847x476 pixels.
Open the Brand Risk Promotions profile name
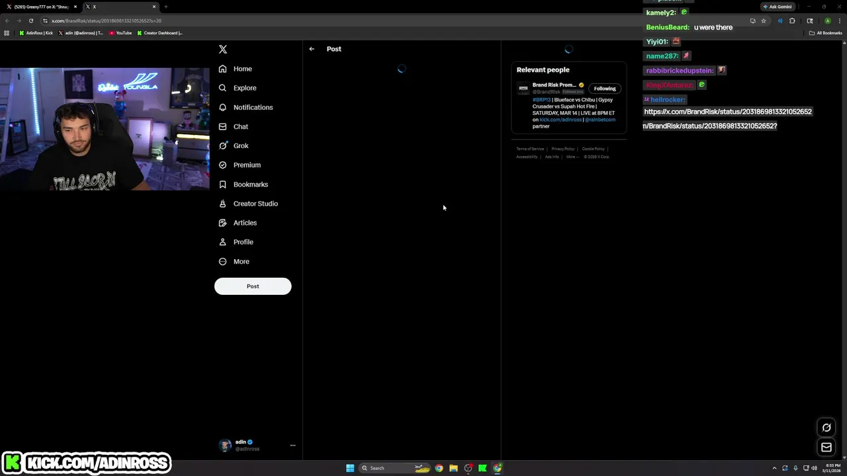click(554, 85)
